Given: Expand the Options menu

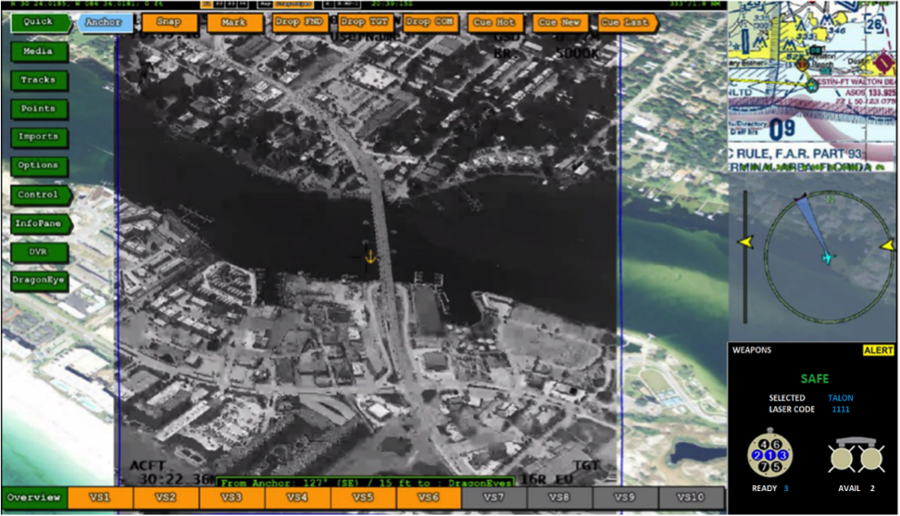Looking at the screenshot, I should 38,166.
